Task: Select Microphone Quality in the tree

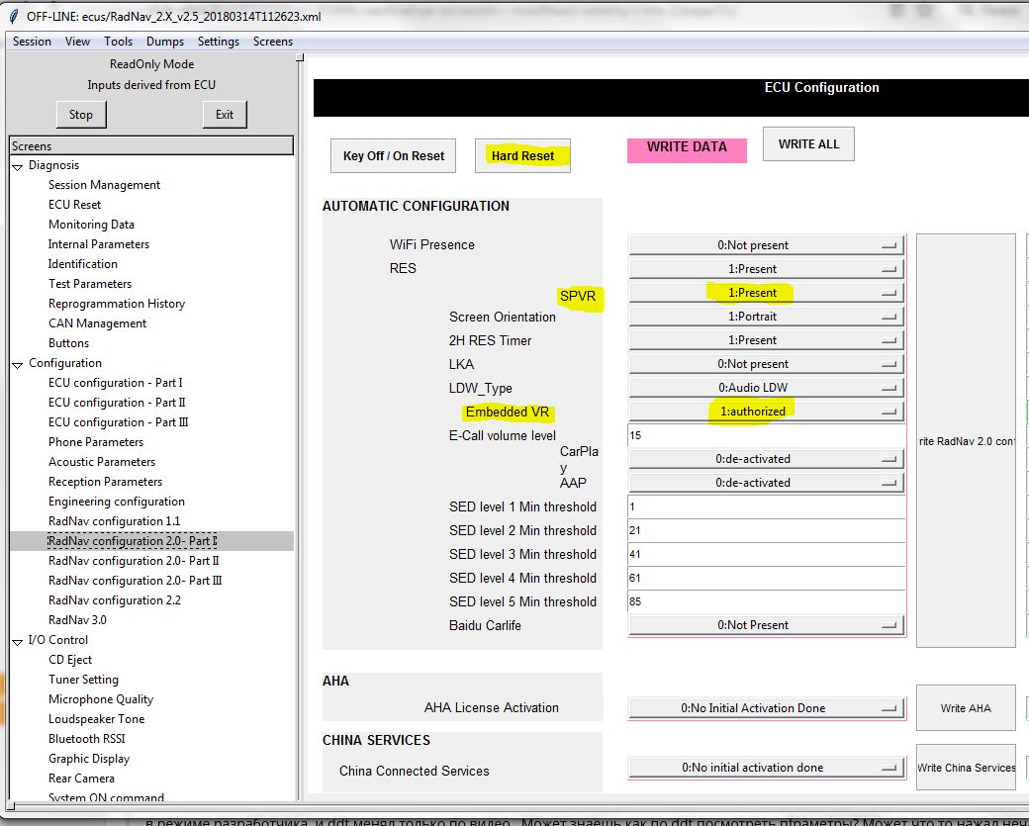Action: point(100,699)
